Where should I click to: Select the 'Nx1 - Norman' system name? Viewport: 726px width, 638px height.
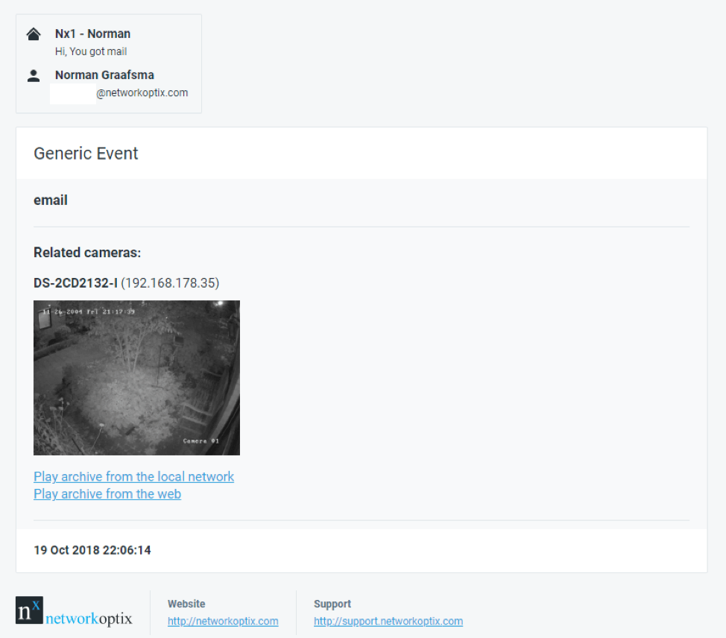point(92,34)
